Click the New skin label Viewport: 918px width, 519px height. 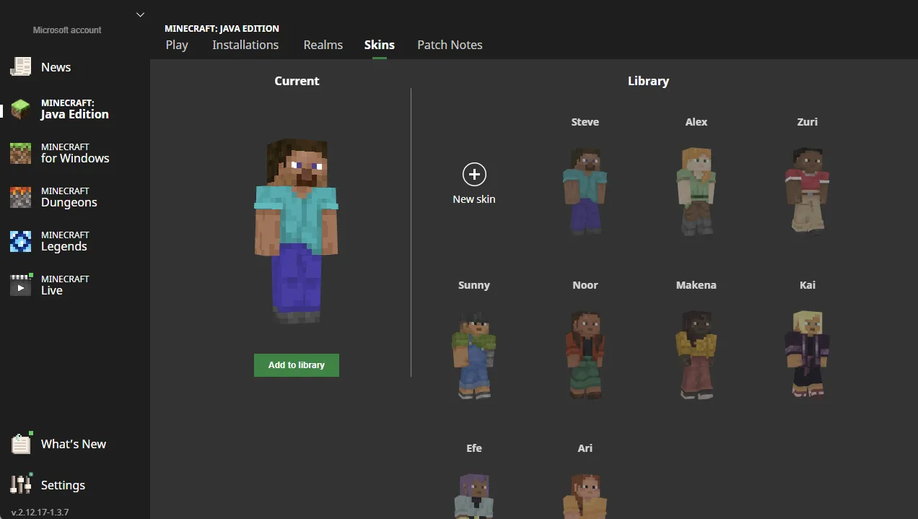pos(474,199)
